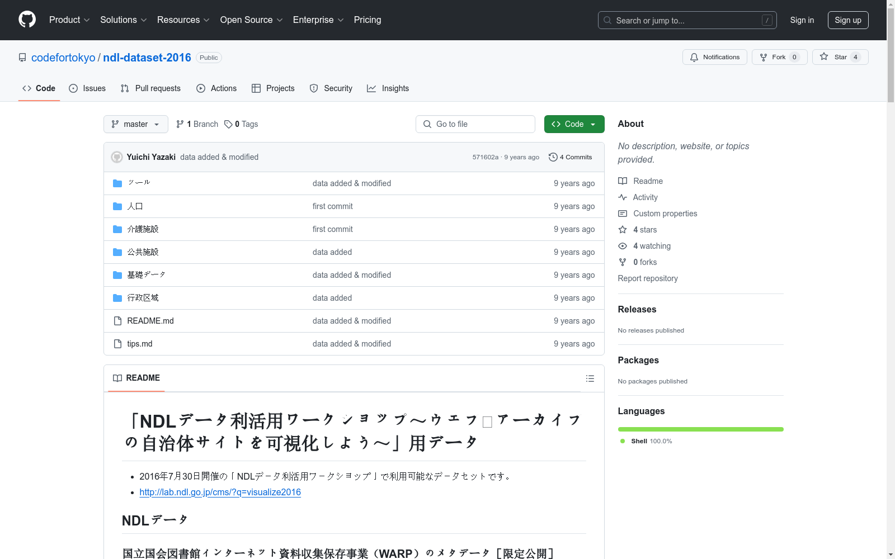Image resolution: width=895 pixels, height=559 pixels.
Task: Open the Pull requests tab
Action: point(150,88)
